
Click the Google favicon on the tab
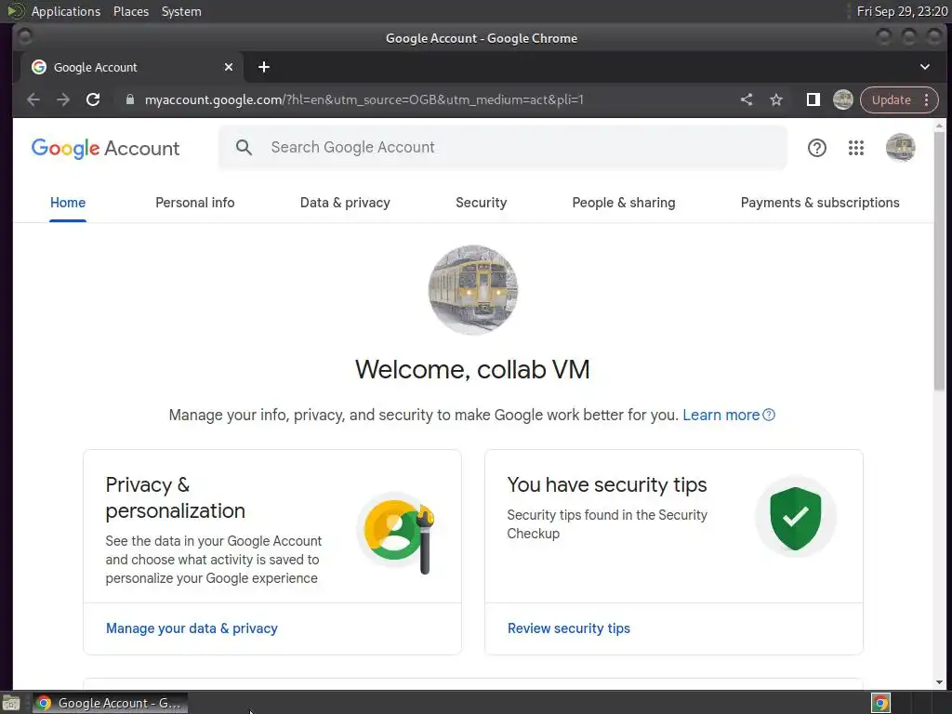(39, 67)
